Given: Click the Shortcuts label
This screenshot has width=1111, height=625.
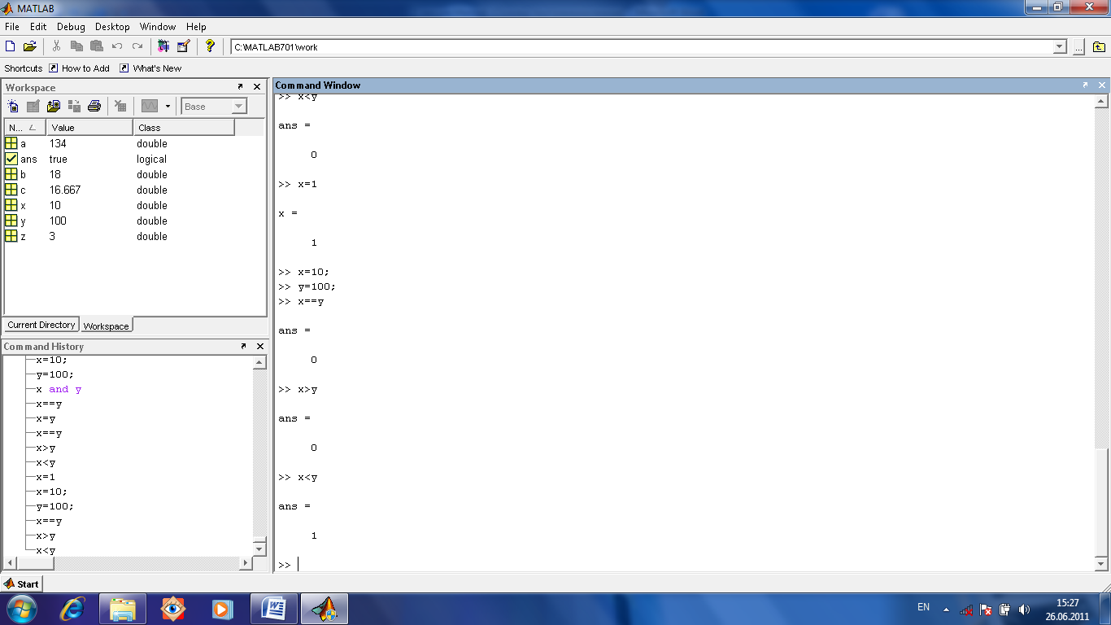Looking at the screenshot, I should tap(24, 68).
